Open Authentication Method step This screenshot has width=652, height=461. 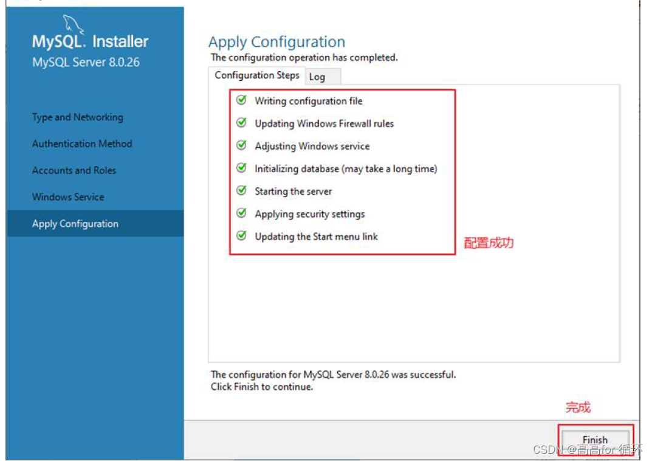(82, 144)
